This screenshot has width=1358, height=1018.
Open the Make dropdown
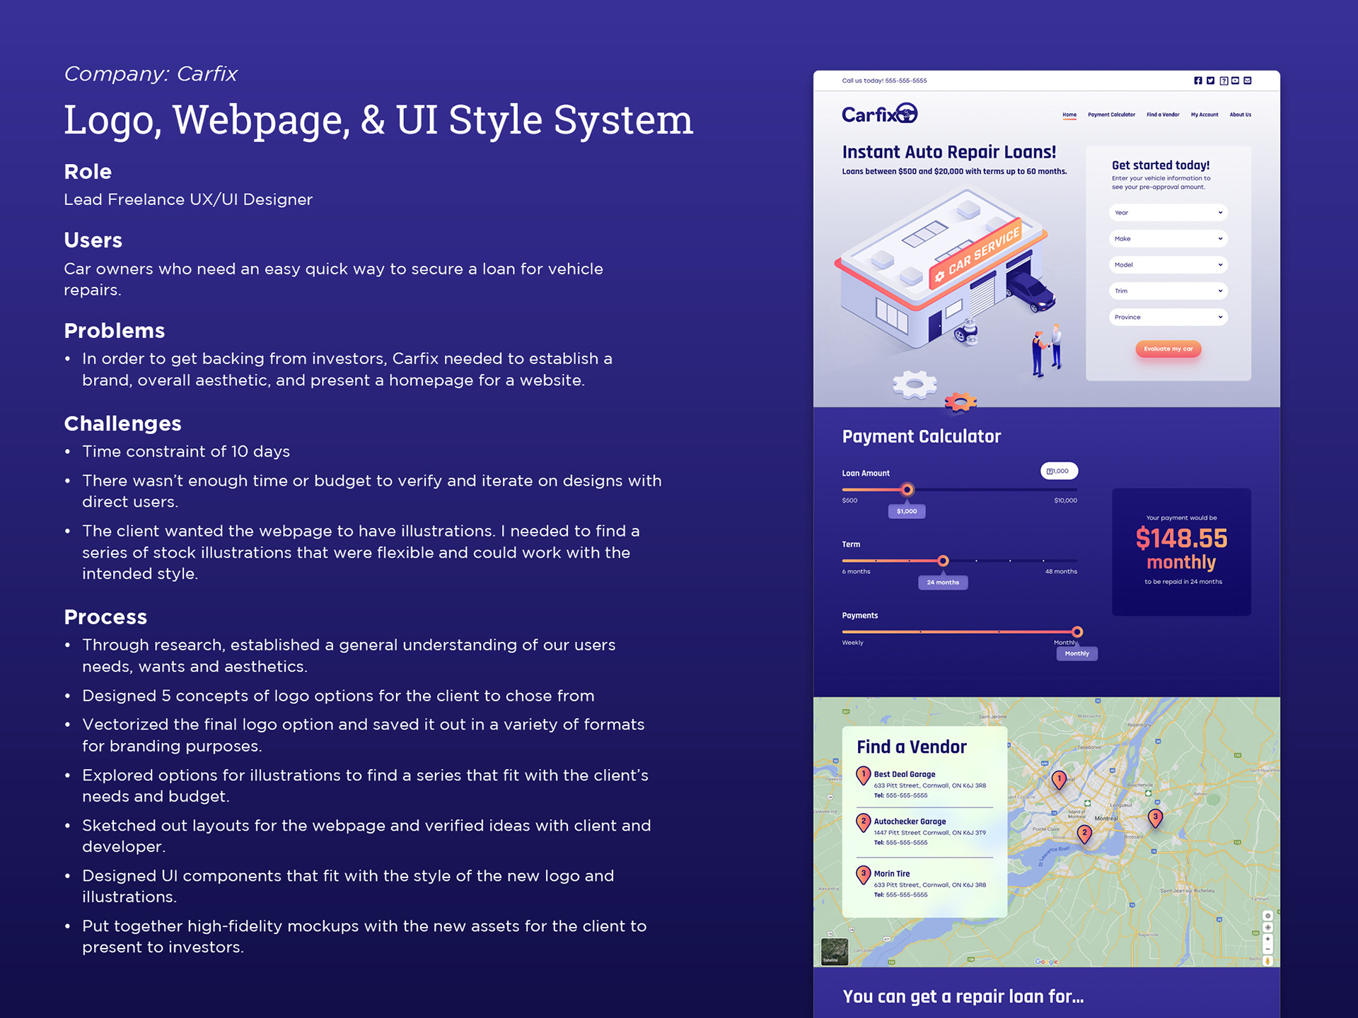(x=1168, y=239)
